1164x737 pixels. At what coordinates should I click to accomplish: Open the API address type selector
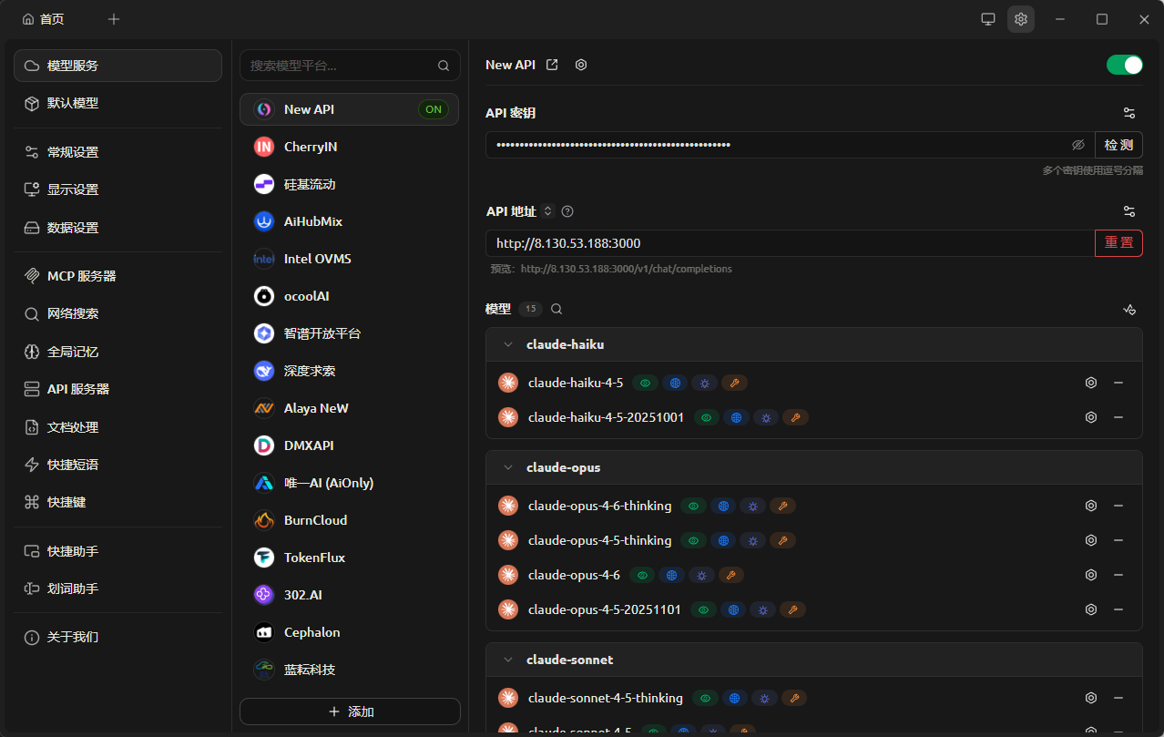(x=547, y=211)
